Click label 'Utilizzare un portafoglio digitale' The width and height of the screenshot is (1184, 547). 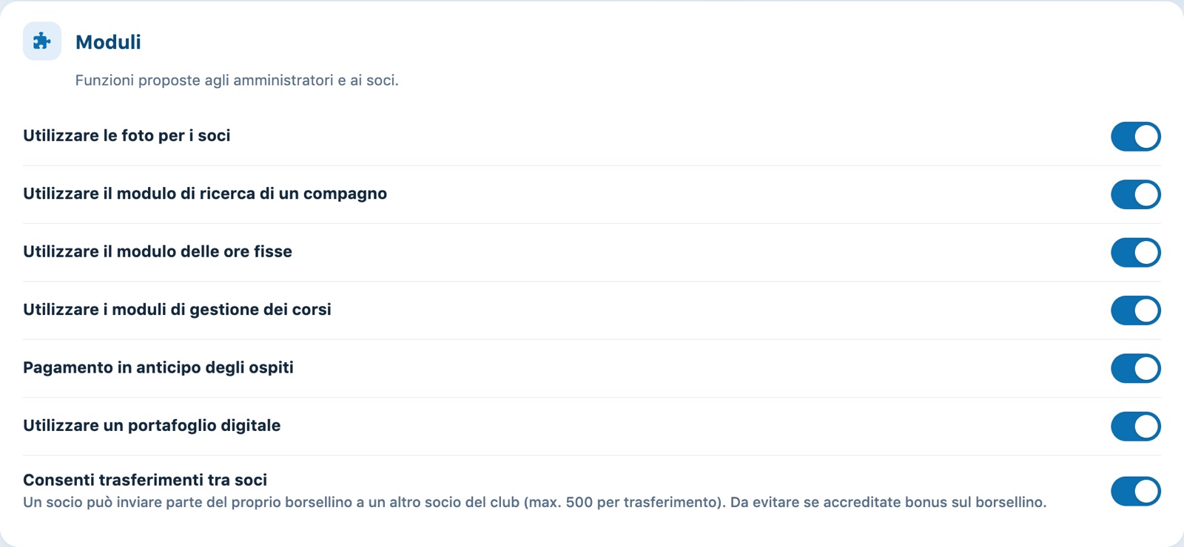[x=152, y=425]
